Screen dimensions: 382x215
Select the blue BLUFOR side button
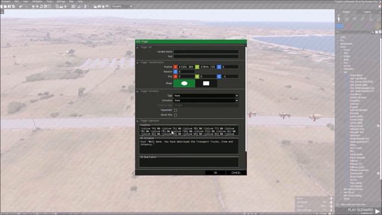tap(340, 26)
